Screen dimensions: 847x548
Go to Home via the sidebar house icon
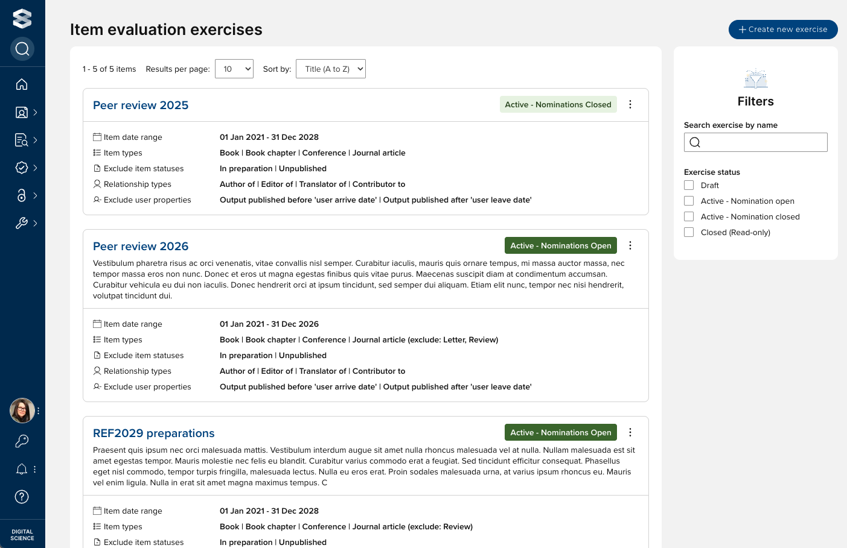coord(22,84)
